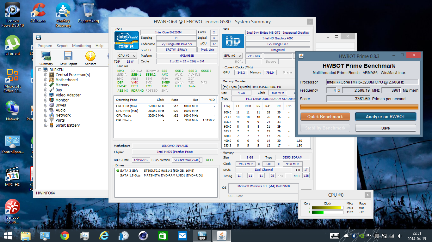The width and height of the screenshot is (432, 242).
Task: Open the Papperskorg recycle bin
Action: (x=89, y=13)
